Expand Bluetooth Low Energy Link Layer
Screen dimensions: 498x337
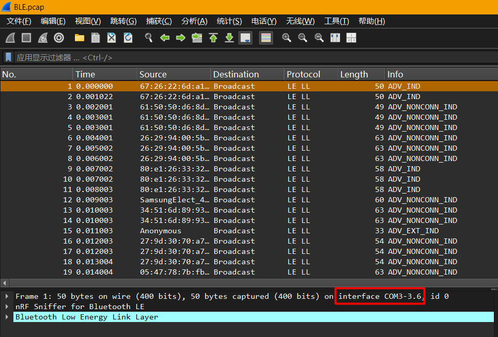(7, 317)
